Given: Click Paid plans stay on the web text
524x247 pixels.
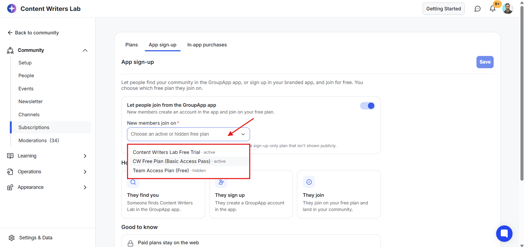Looking at the screenshot, I should point(168,243).
